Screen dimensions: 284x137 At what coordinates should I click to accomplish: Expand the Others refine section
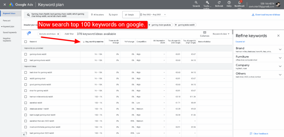(x=280, y=75)
